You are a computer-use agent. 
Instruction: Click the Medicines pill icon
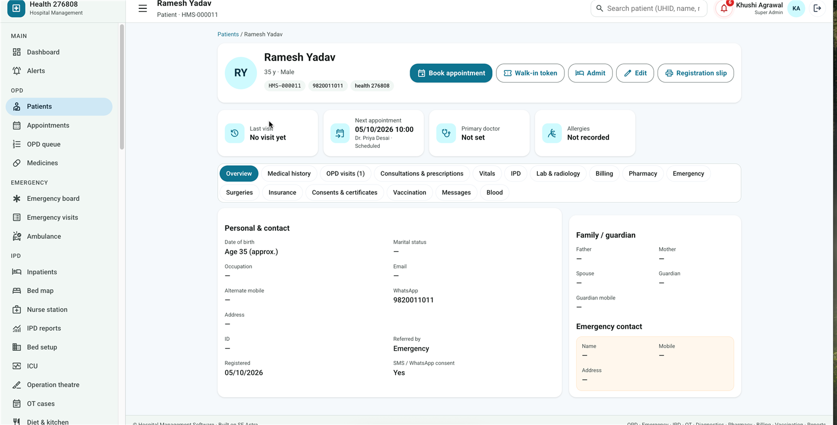click(x=17, y=163)
